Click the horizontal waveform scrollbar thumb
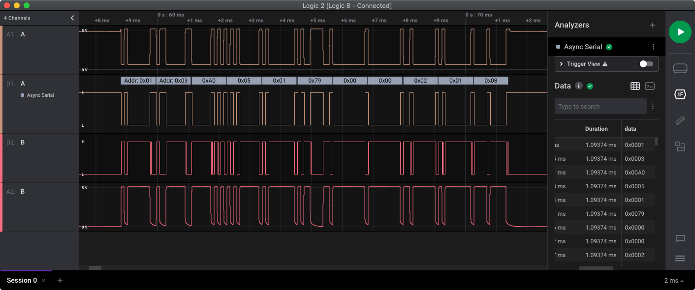The height and width of the screenshot is (290, 695). click(95, 268)
